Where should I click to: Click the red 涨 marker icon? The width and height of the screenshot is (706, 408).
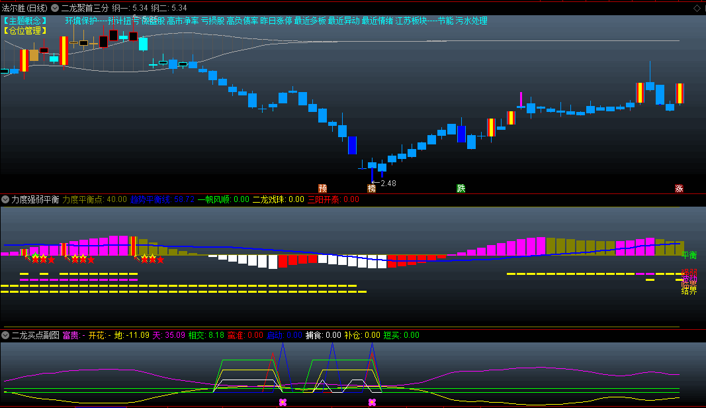click(679, 188)
